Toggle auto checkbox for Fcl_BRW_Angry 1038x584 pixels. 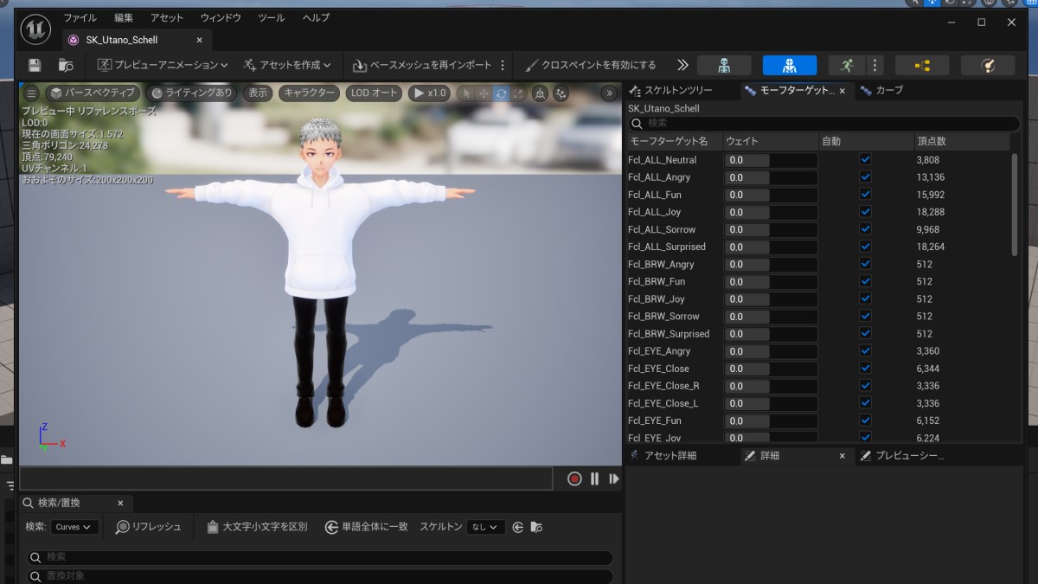(x=865, y=264)
